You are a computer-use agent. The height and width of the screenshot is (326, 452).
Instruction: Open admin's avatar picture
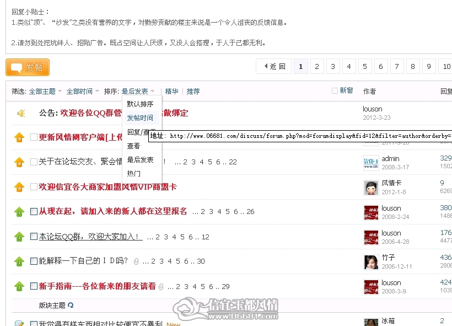coord(371,163)
